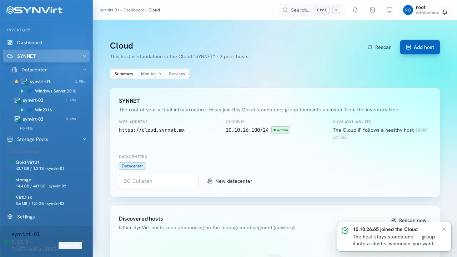The width and height of the screenshot is (457, 257).
Task: Click the Datacenter chip under Datacenters
Action: [132, 166]
